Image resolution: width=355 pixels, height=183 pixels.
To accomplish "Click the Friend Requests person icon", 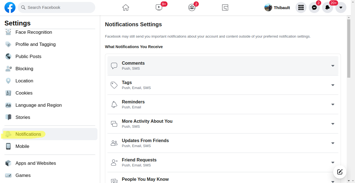I will (x=114, y=163).
